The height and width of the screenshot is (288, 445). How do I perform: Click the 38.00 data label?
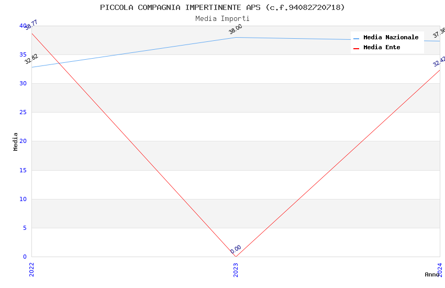click(236, 29)
